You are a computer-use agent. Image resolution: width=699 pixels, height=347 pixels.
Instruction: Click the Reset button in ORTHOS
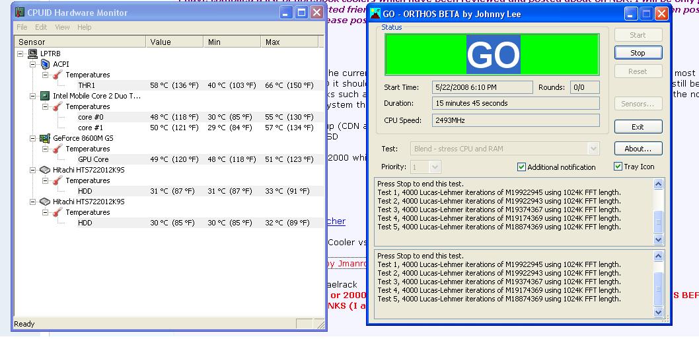point(638,71)
